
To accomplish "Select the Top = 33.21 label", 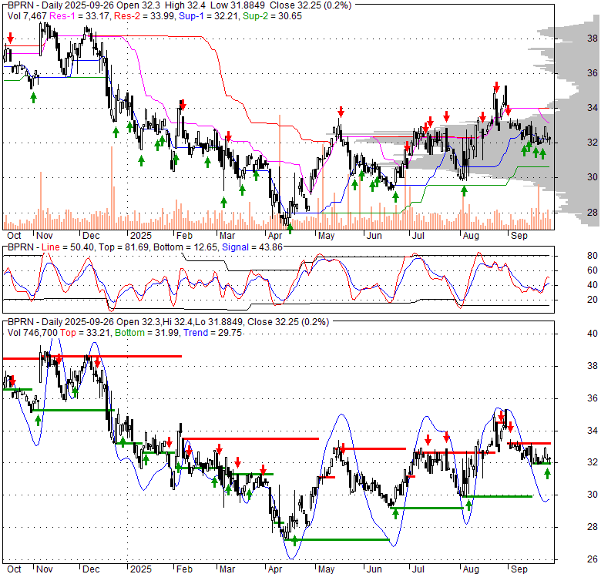I will point(85,333).
